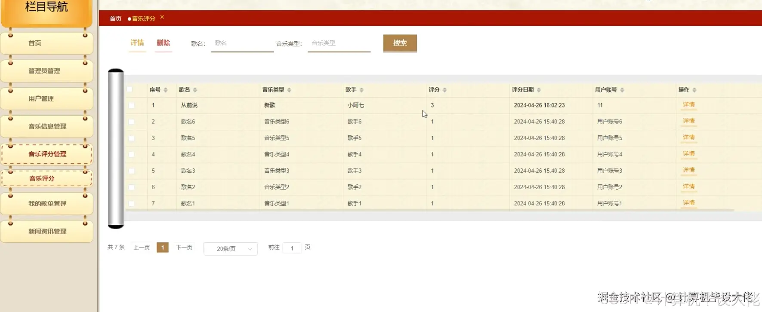Open 详情 for the 歌名1 row
762x312 pixels.
[x=689, y=202]
